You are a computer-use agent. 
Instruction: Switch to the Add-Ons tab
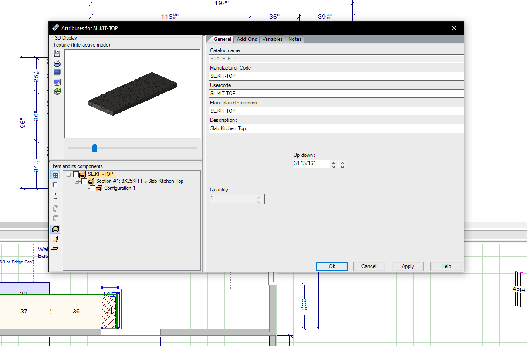tap(247, 39)
